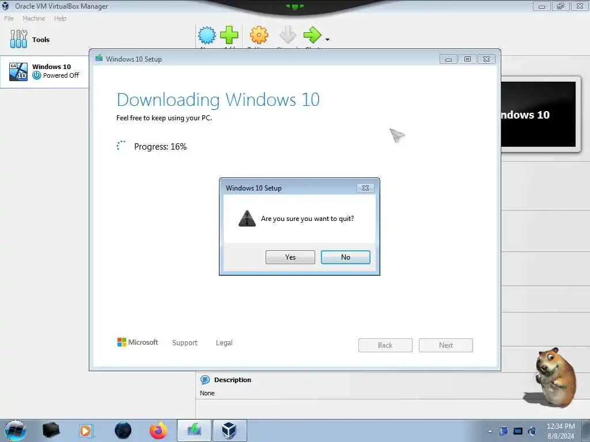Click the Microsoft logo in setup window
The image size is (590, 442).
point(138,342)
